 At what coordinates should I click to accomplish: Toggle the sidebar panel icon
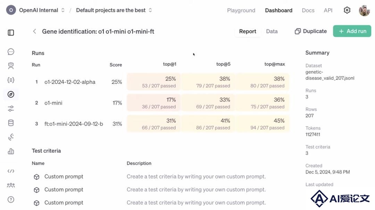pos(11,33)
